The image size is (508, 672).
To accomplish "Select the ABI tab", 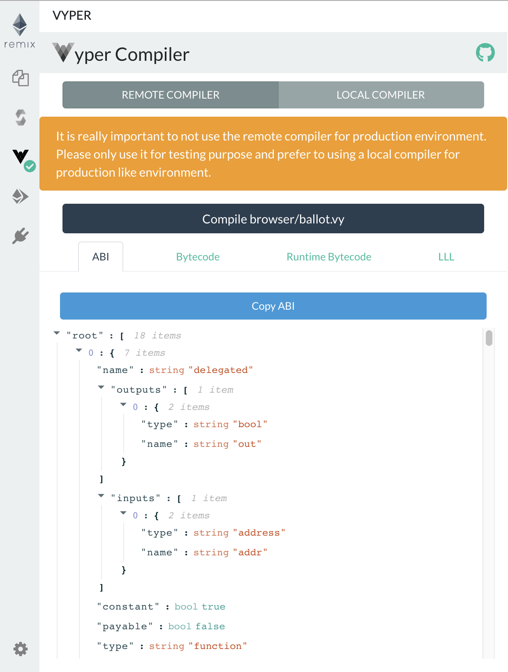I will [x=101, y=257].
